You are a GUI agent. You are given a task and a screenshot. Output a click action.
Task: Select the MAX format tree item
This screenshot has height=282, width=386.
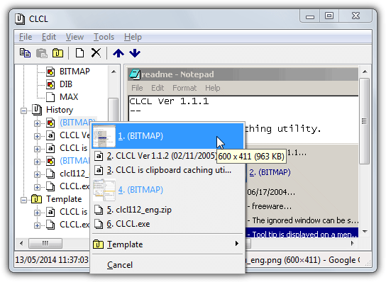tap(69, 97)
